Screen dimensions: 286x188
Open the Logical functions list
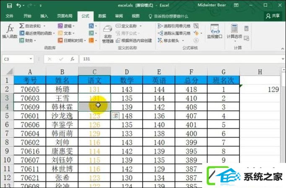point(66,26)
